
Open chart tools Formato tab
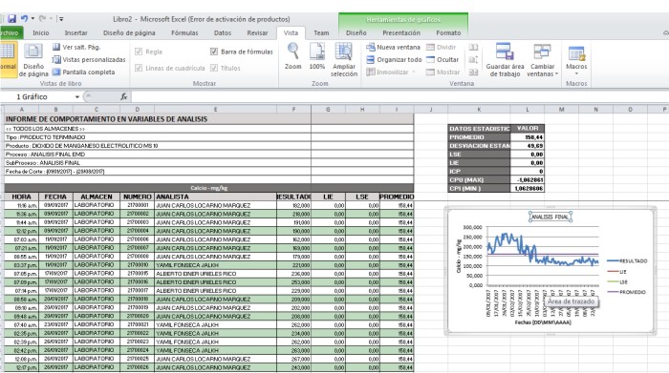coord(448,32)
